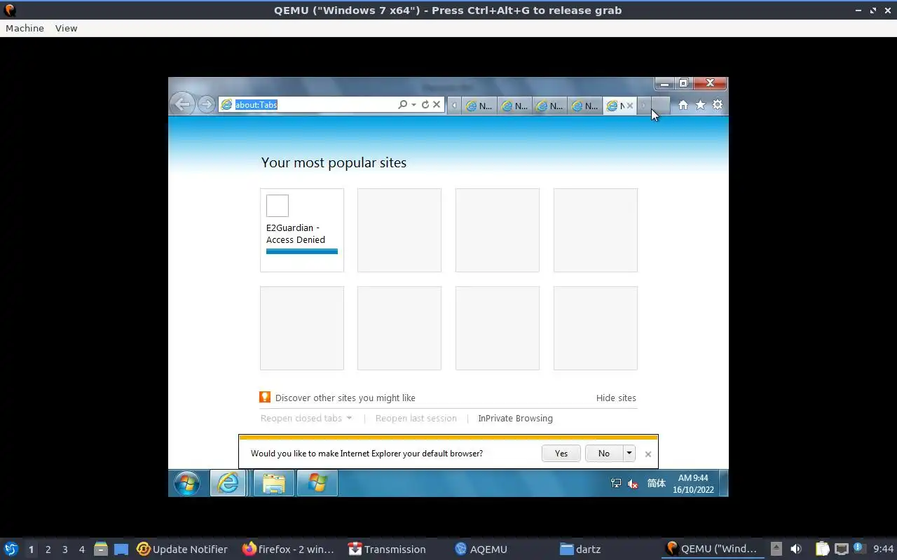Open host file manager panel icon
This screenshot has width=897, height=560.
pos(100,549)
